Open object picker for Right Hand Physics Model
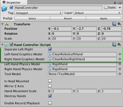 (x=120, y=69)
